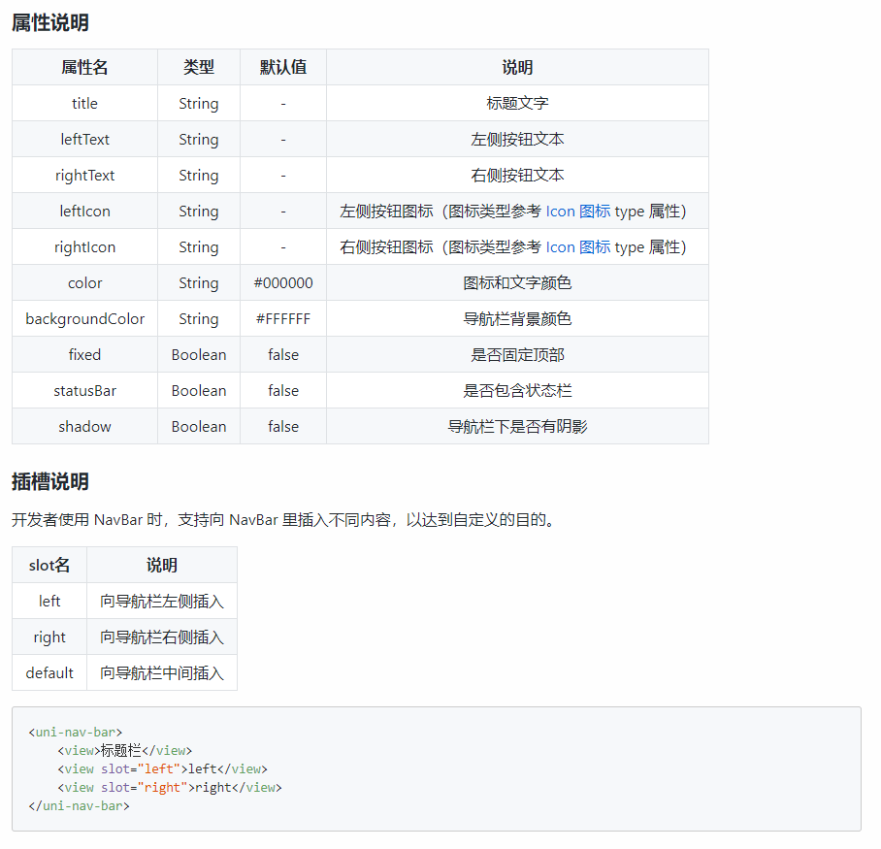Click the #FFFFFF default value cell
The width and height of the screenshot is (881, 849).
pos(282,318)
